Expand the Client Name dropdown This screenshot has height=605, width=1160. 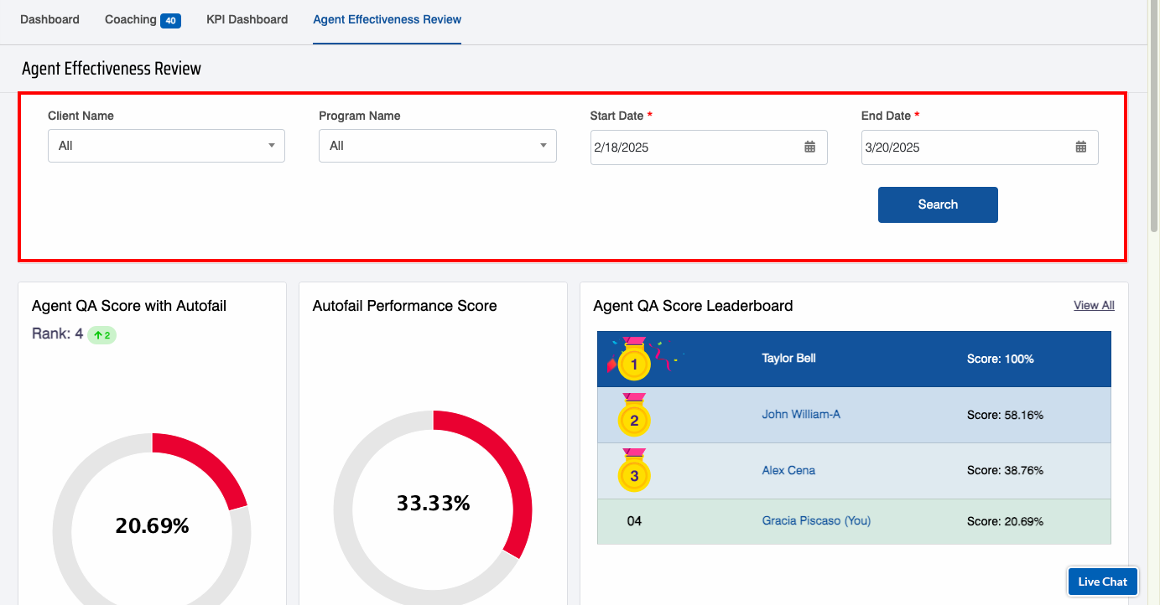tap(166, 146)
